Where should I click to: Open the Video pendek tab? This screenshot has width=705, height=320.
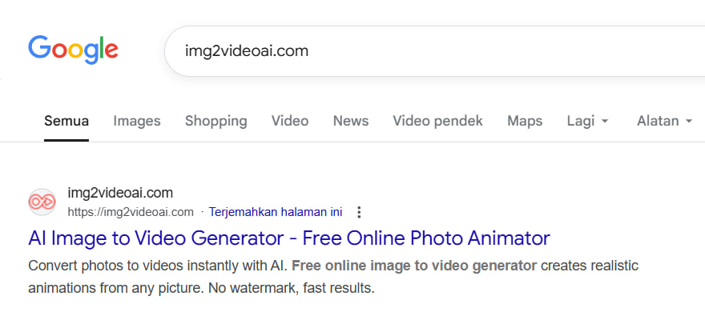[x=437, y=121]
